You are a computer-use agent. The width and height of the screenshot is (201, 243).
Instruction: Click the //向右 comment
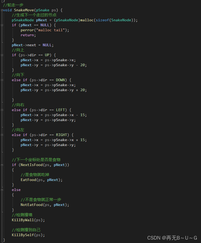(18, 105)
